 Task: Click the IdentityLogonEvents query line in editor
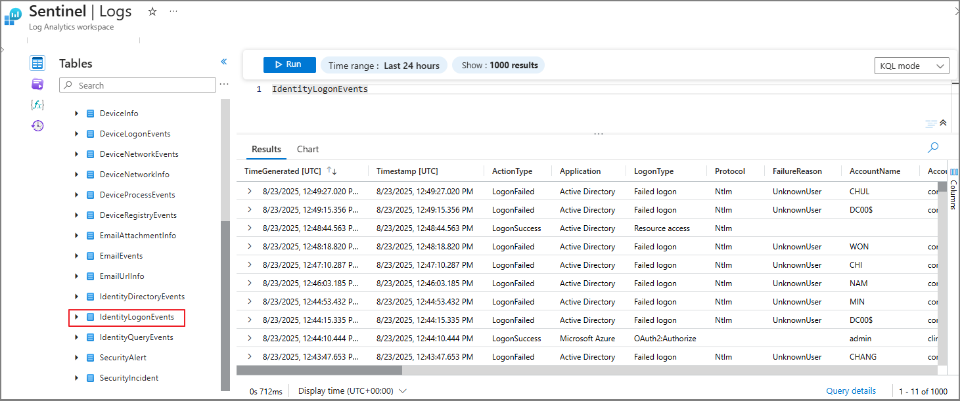320,89
